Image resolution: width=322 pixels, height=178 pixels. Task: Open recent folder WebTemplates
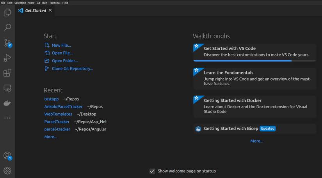click(x=58, y=114)
